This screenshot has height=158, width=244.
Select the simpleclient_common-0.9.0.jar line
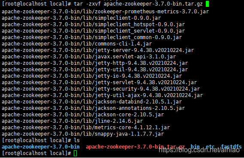click(92, 37)
